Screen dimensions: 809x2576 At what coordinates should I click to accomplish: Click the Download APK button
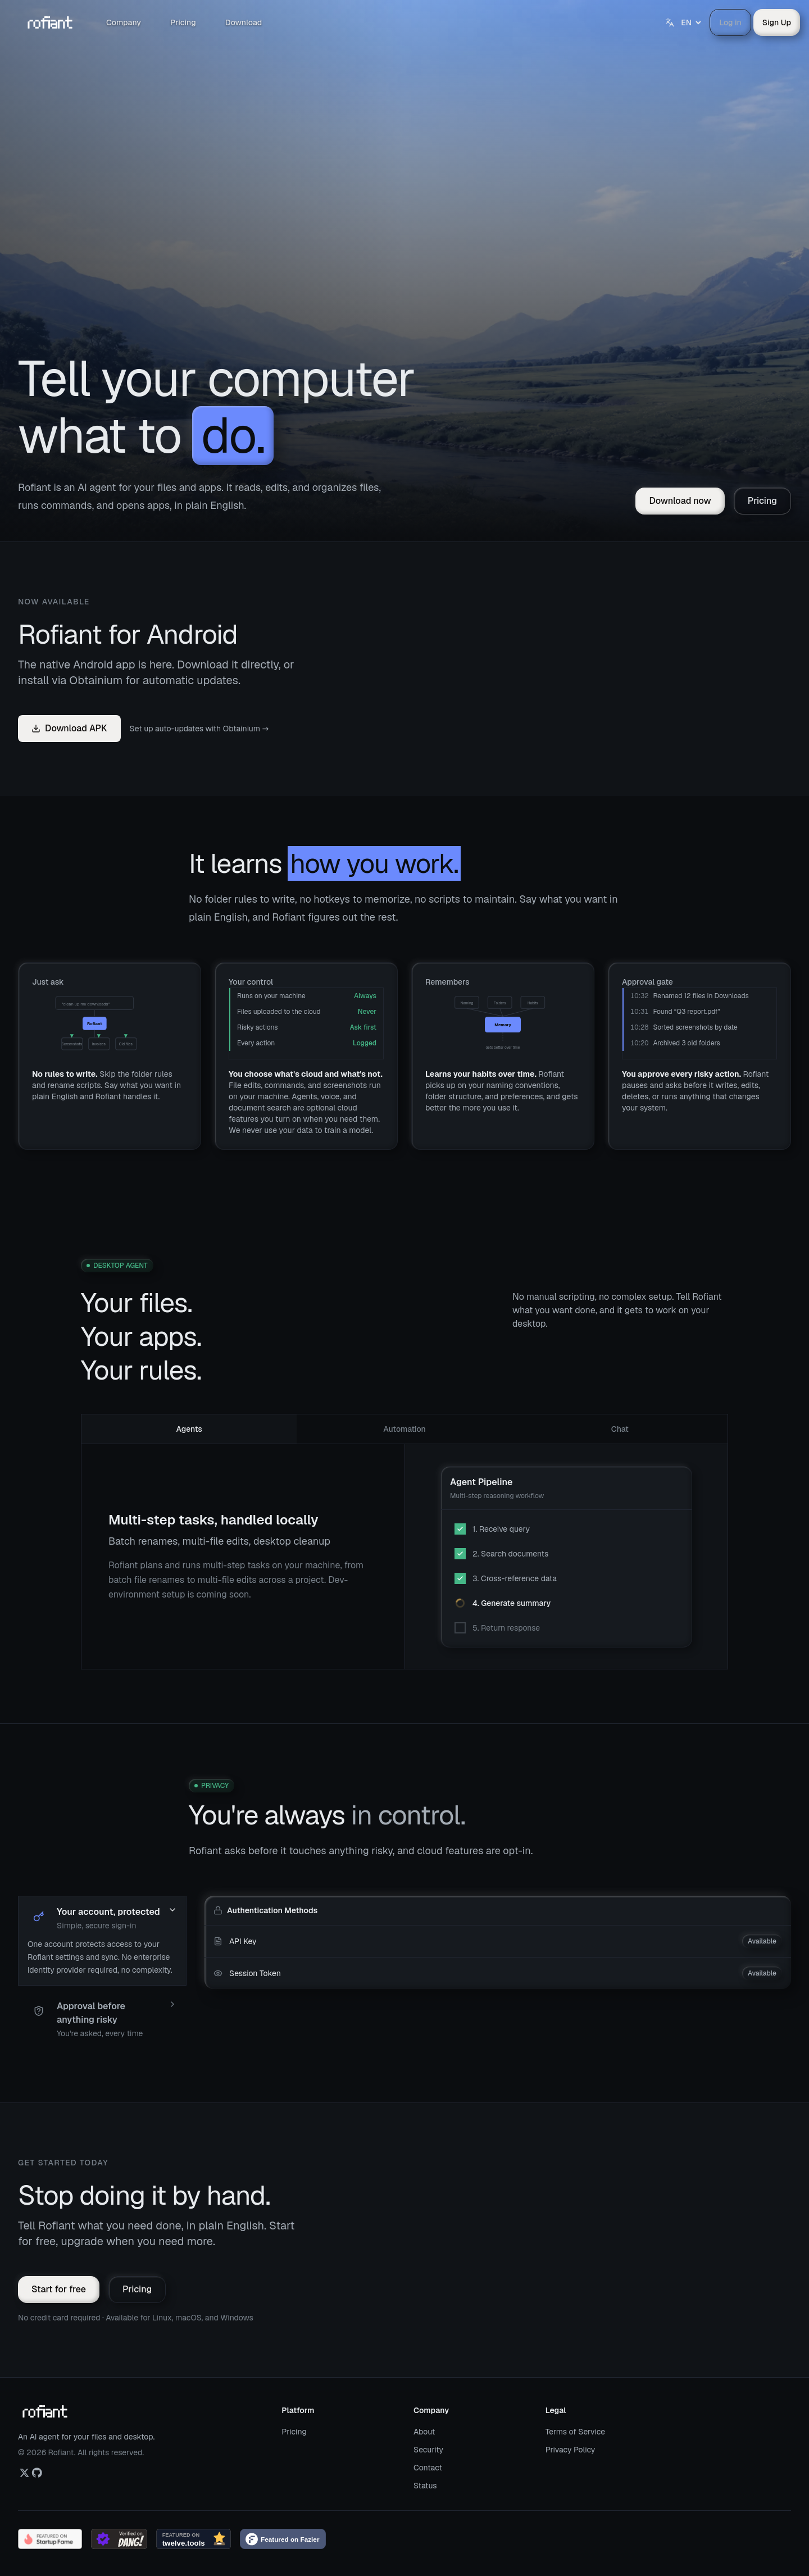point(69,728)
